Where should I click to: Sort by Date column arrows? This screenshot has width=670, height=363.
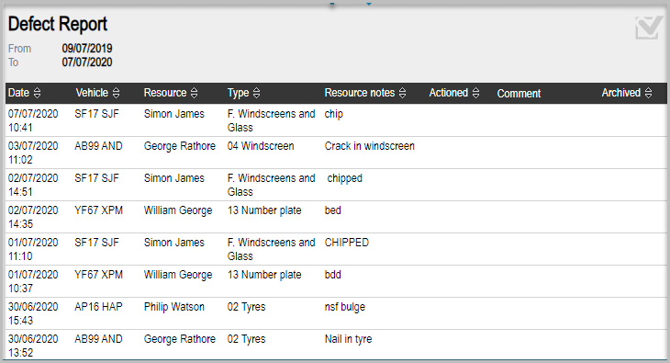coord(38,93)
